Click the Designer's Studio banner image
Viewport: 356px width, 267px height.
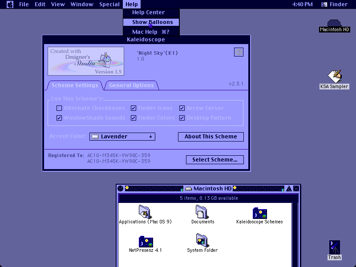86,61
